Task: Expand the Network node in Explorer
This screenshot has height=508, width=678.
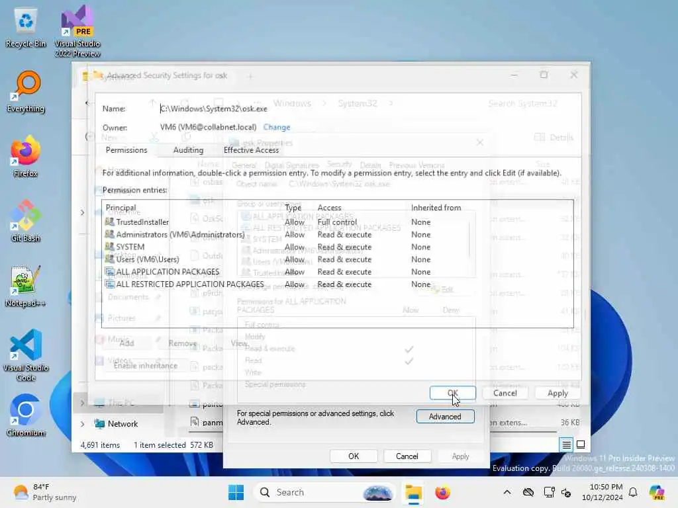Action: point(82,424)
